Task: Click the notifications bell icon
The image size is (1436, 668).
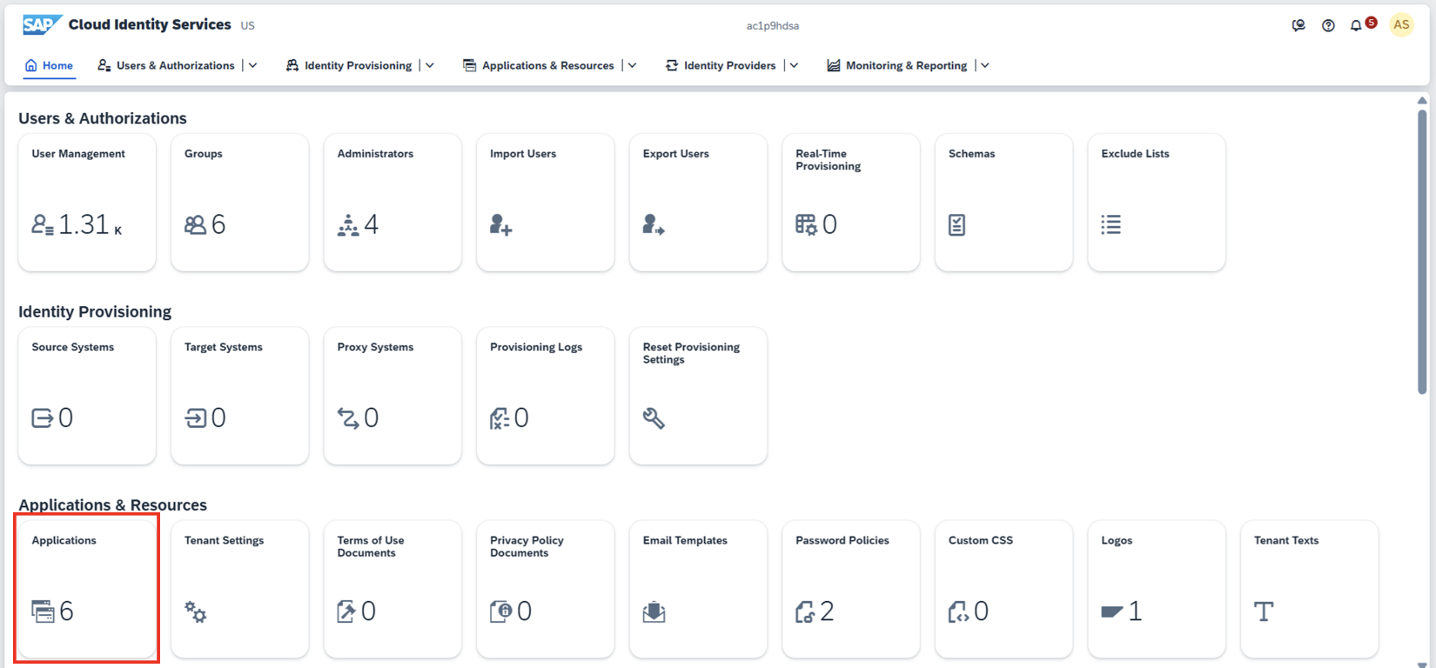Action: [x=1356, y=26]
